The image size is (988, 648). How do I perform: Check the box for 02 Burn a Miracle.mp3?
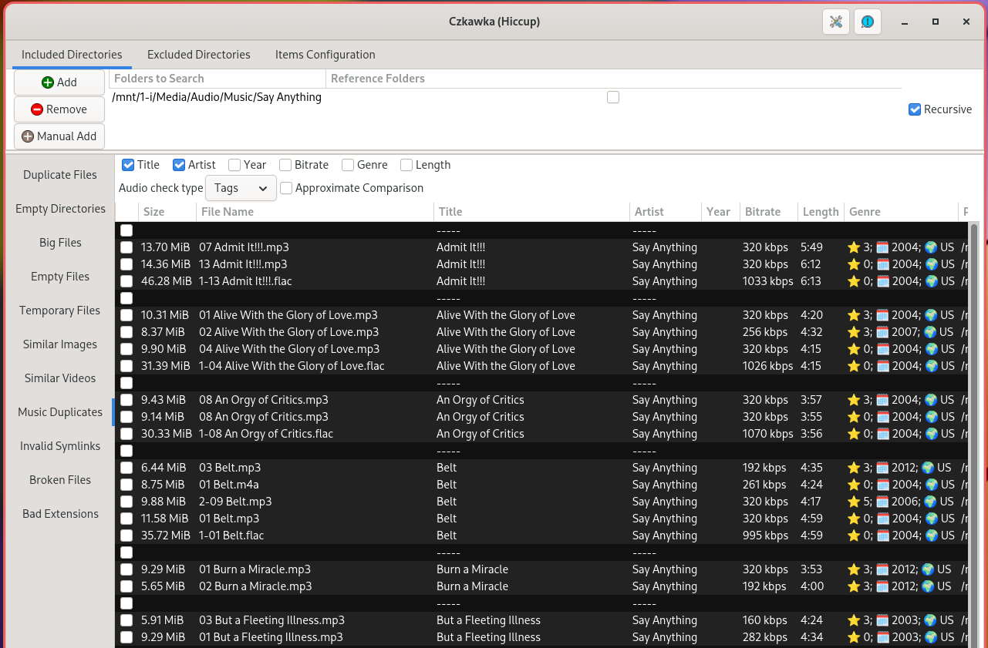click(x=126, y=586)
